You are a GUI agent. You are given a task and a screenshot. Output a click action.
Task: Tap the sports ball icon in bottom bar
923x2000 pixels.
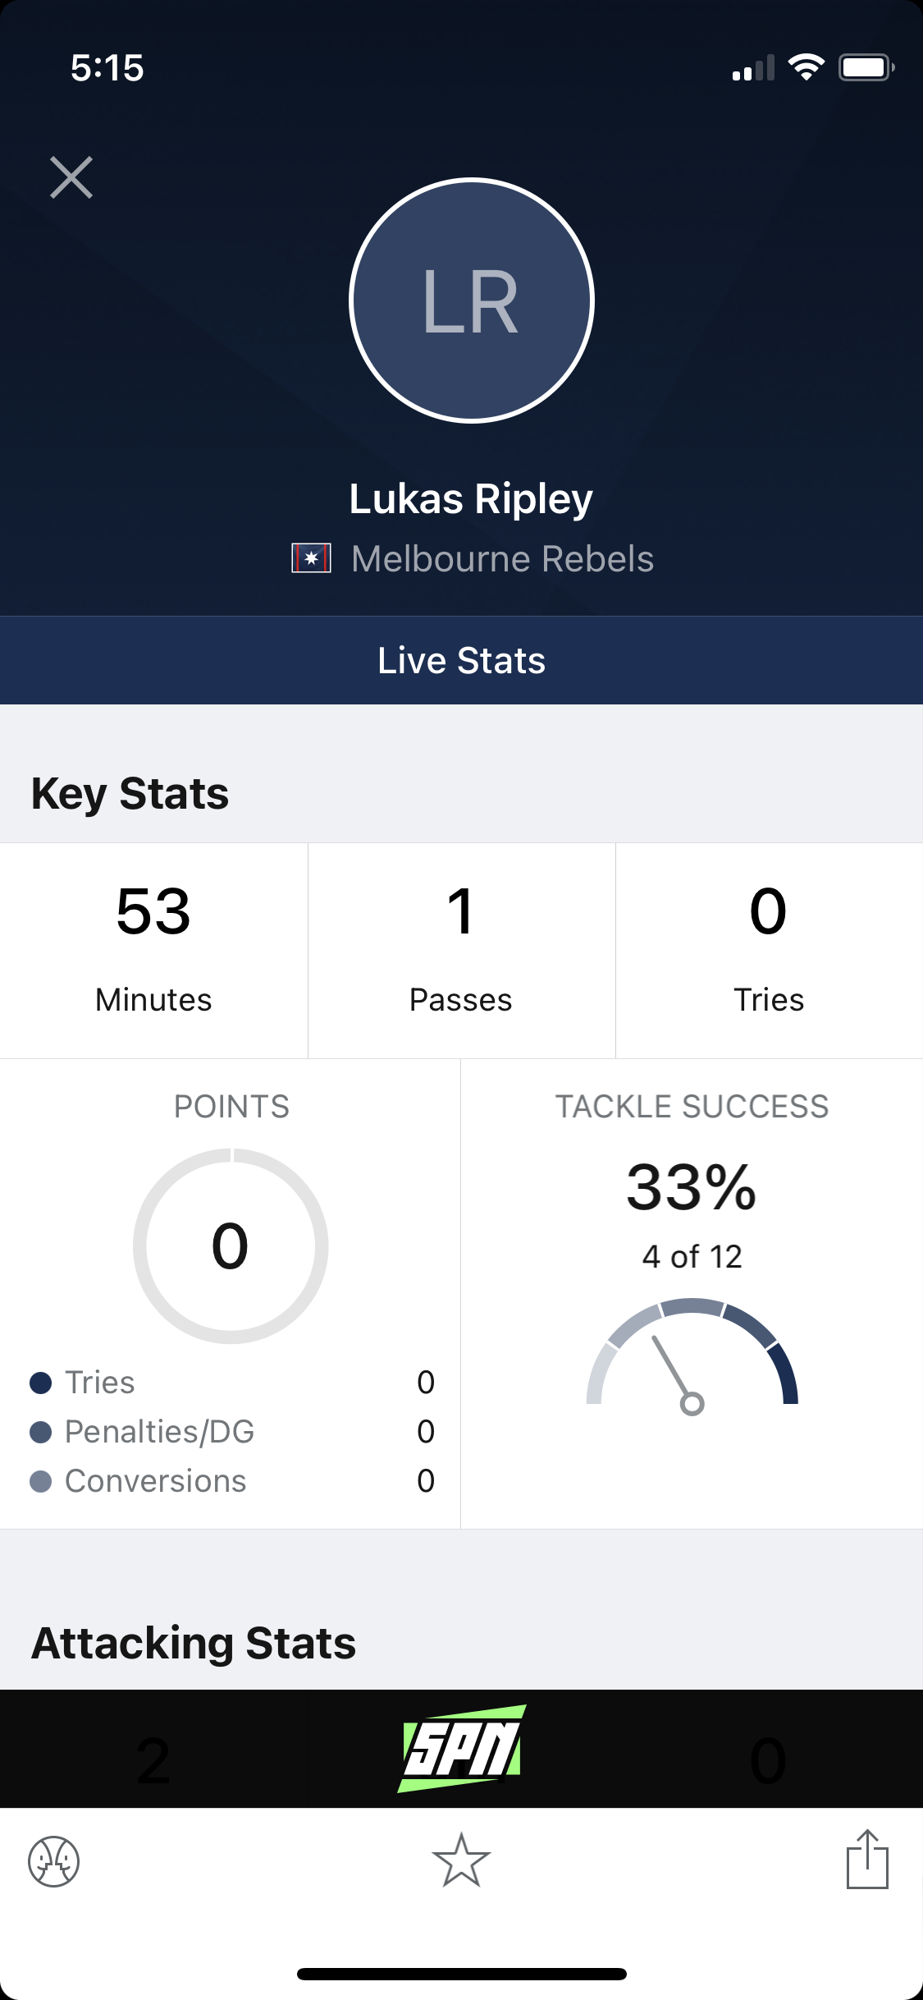54,1861
